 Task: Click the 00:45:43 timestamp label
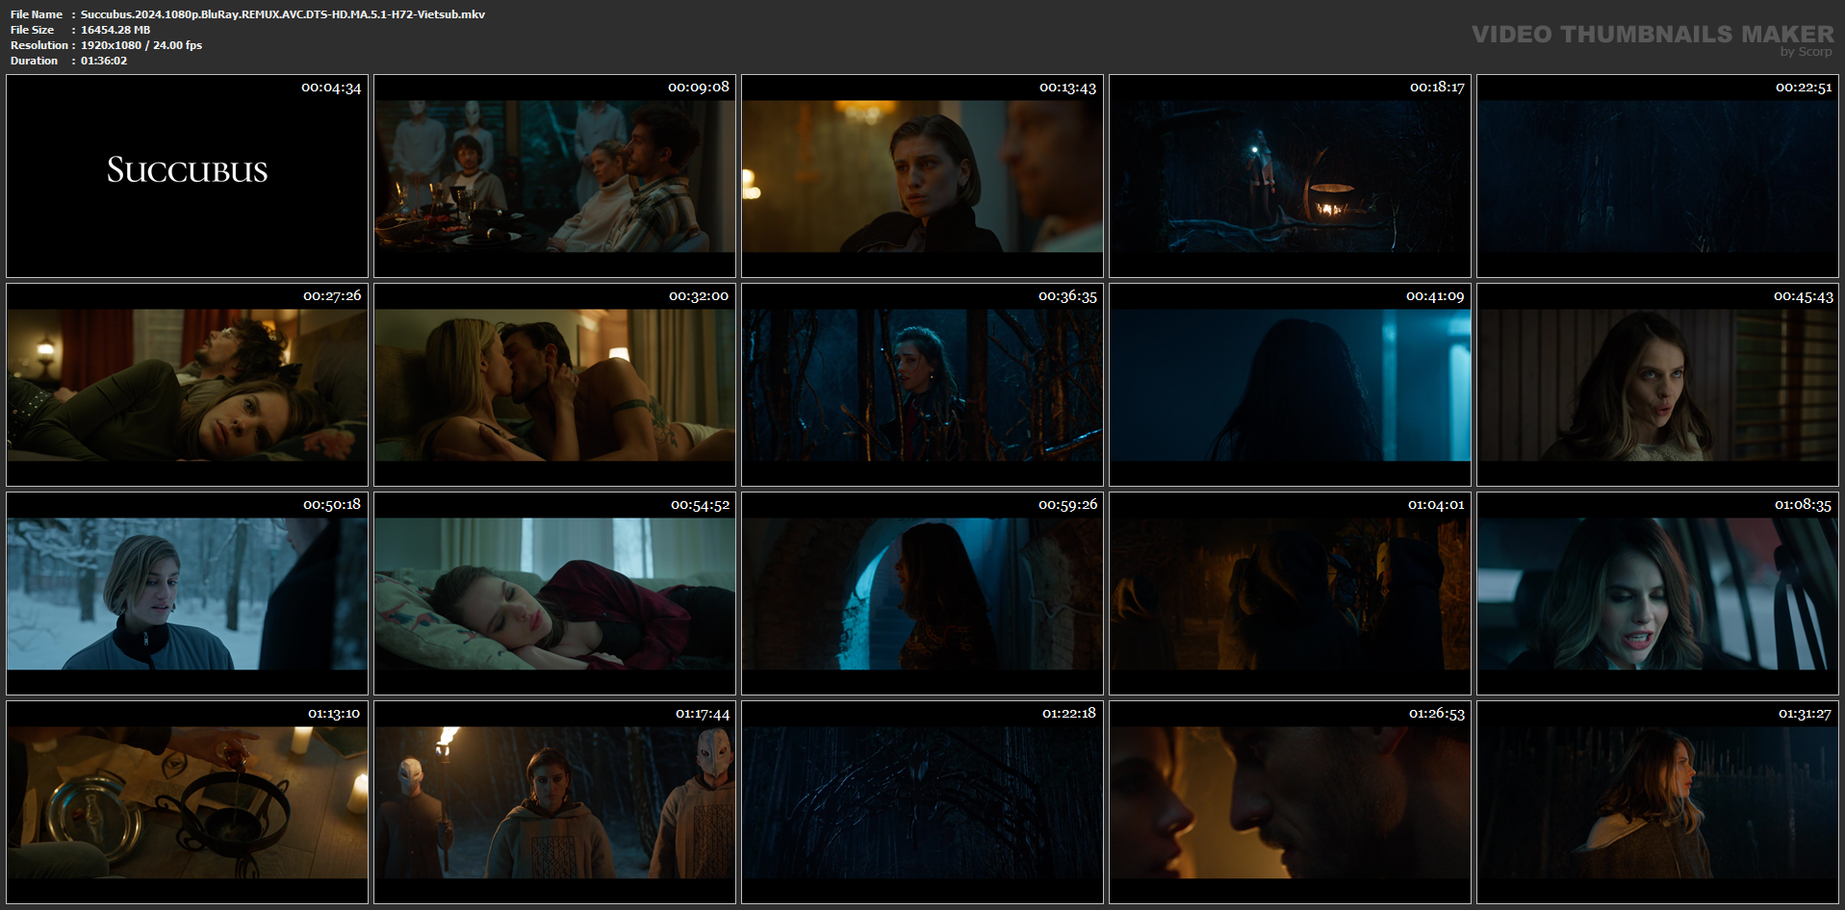pos(1804,296)
